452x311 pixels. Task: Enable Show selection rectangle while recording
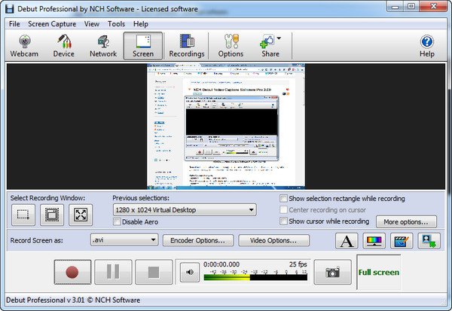click(x=284, y=199)
